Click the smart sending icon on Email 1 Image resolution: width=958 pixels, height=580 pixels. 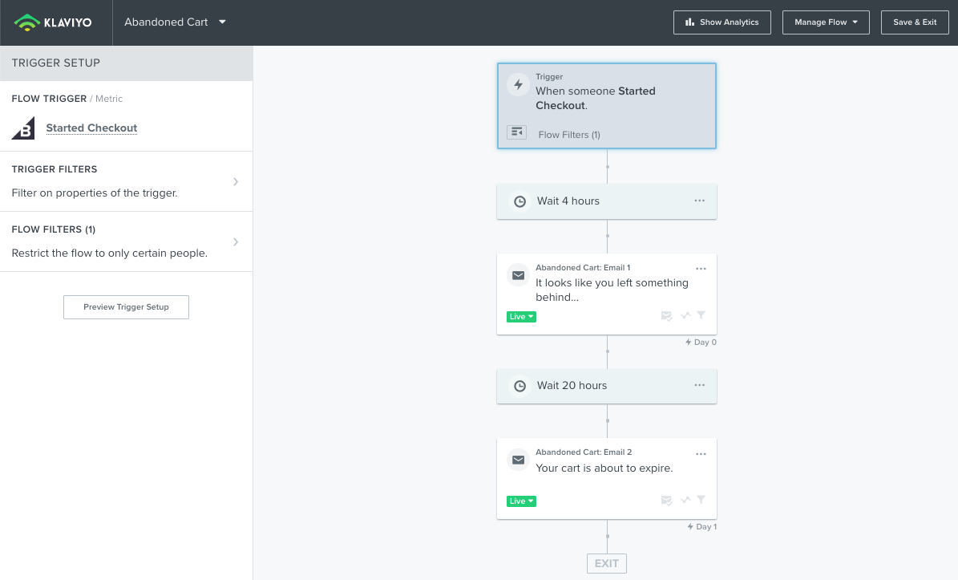point(666,316)
